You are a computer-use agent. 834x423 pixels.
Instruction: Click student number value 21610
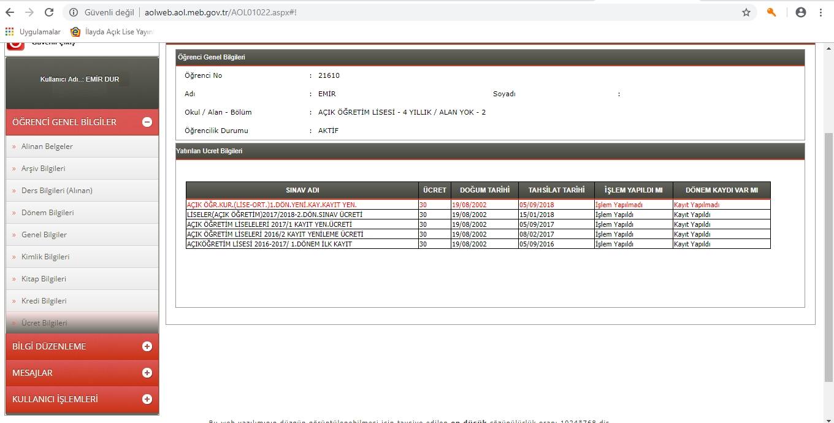pos(329,75)
